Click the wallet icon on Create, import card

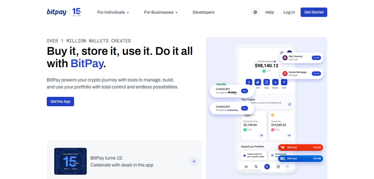[x=244, y=155]
